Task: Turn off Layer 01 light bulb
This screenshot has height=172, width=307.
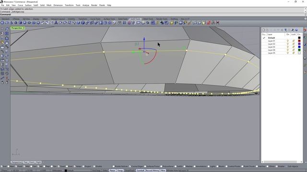Action: tap(288, 41)
